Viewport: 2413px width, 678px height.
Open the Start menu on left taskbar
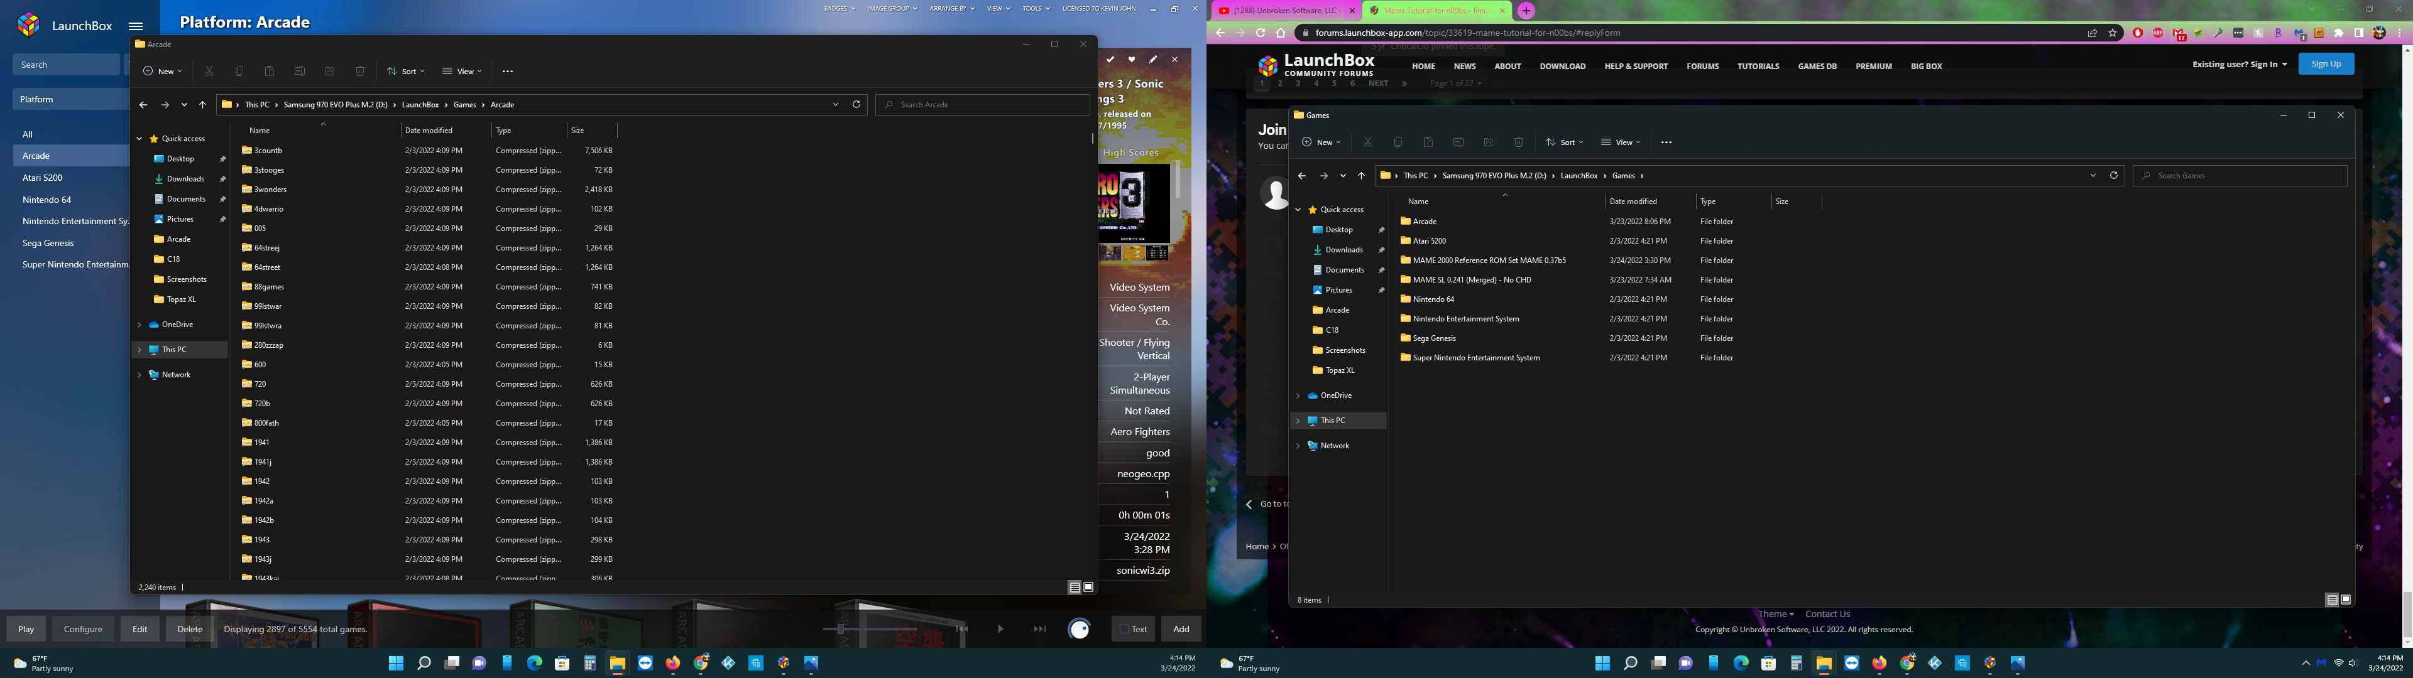tap(397, 663)
